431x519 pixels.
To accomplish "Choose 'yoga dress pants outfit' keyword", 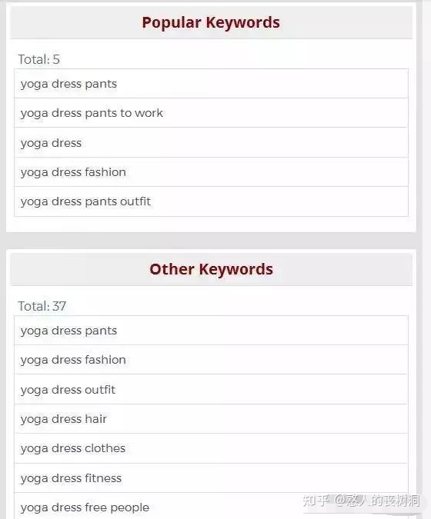I will [x=212, y=201].
